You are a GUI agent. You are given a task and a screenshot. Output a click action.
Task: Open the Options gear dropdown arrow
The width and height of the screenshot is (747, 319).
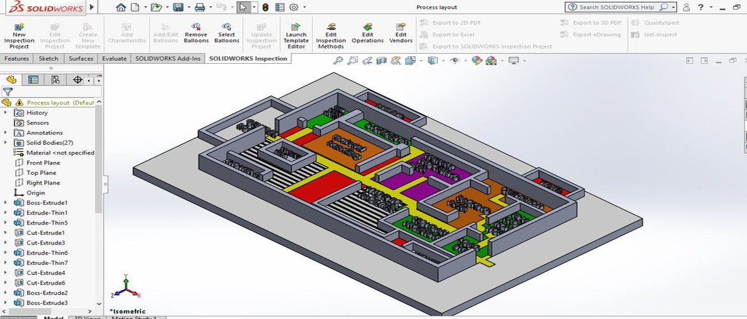point(305,8)
